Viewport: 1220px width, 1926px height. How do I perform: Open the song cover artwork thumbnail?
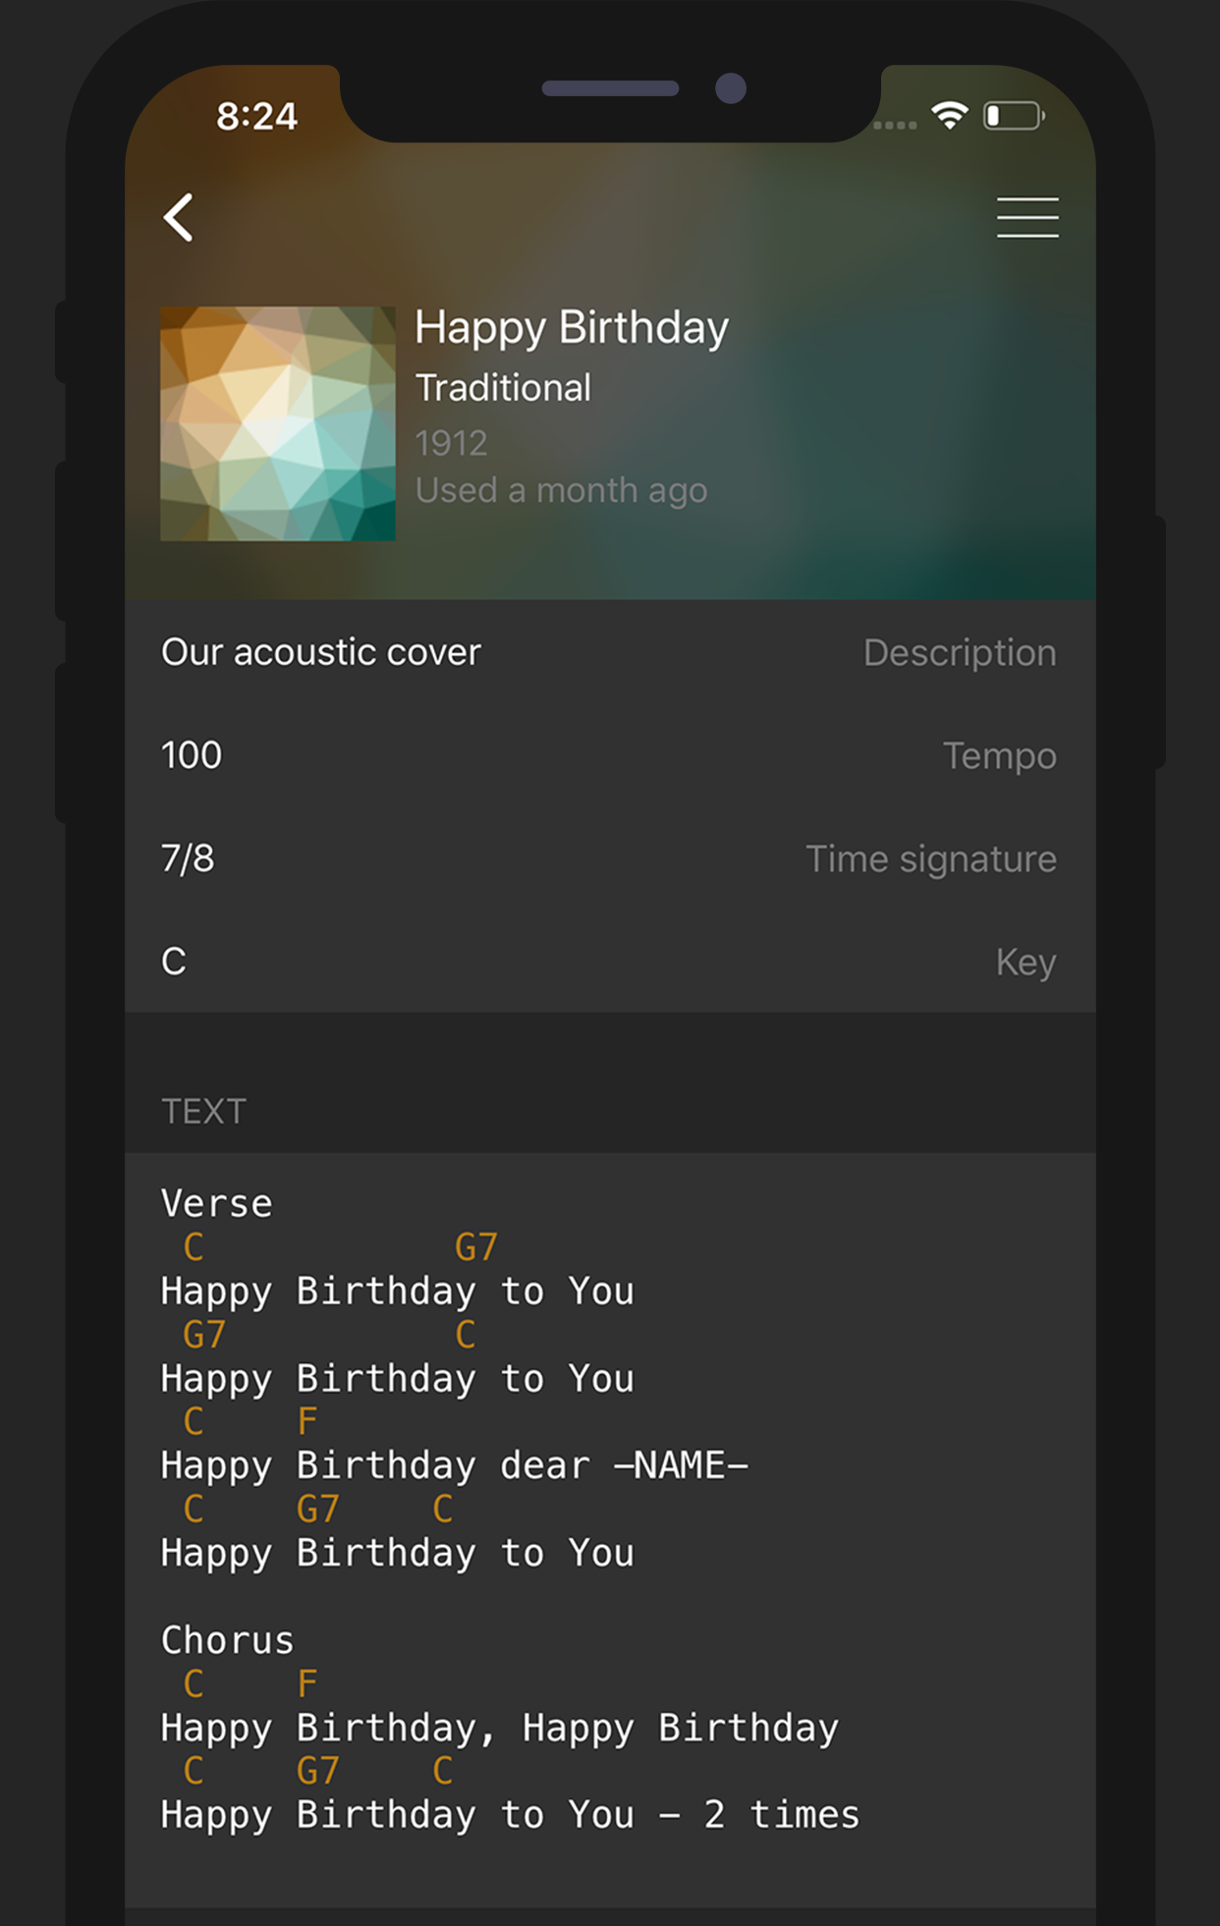tap(278, 423)
